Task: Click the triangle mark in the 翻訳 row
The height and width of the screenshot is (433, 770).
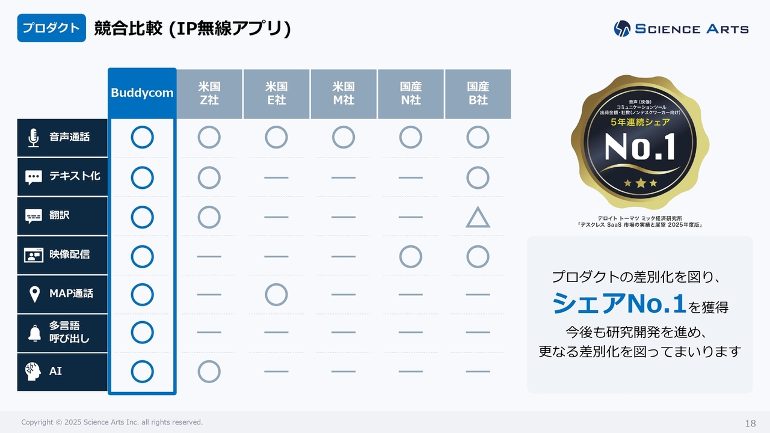Action: click(x=478, y=218)
